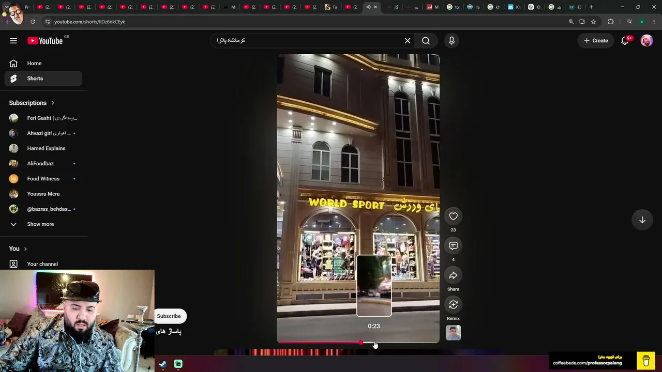Share this Short
The image size is (662, 372).
453,275
